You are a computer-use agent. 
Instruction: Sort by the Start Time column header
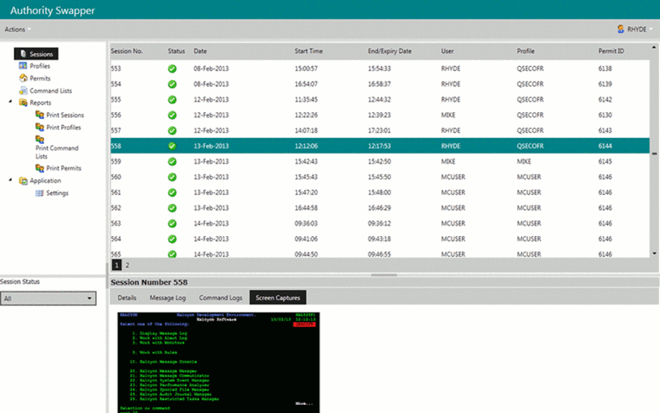point(309,51)
